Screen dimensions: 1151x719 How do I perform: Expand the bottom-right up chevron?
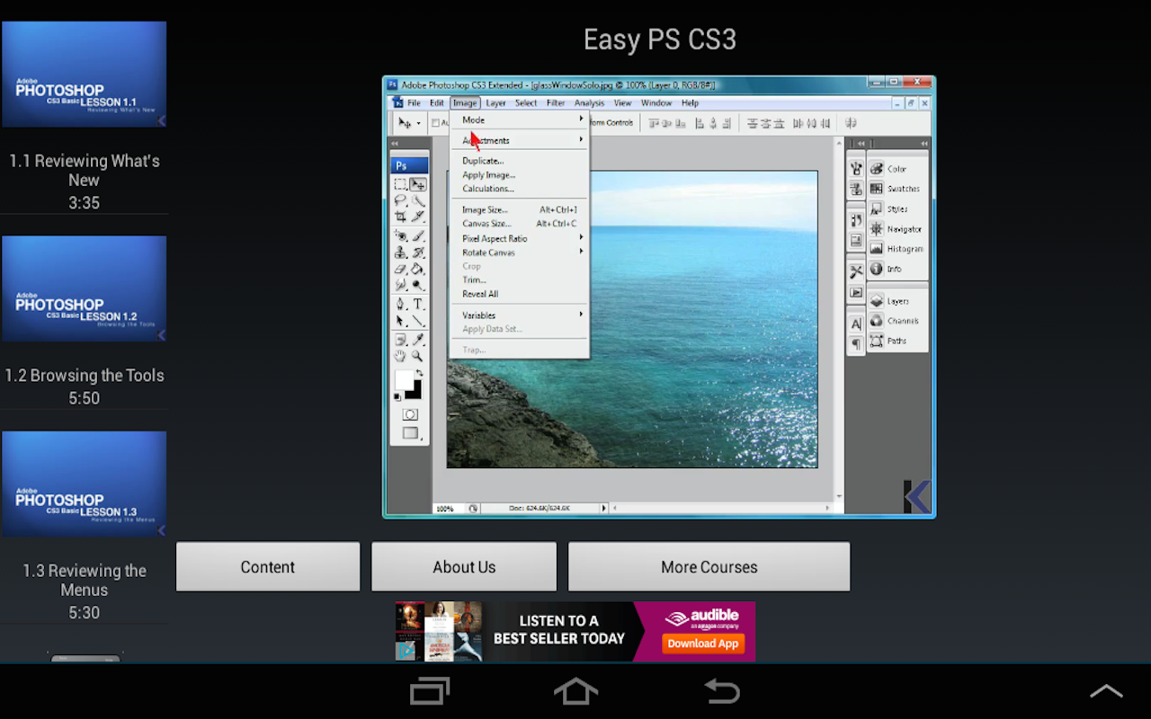click(x=1106, y=691)
